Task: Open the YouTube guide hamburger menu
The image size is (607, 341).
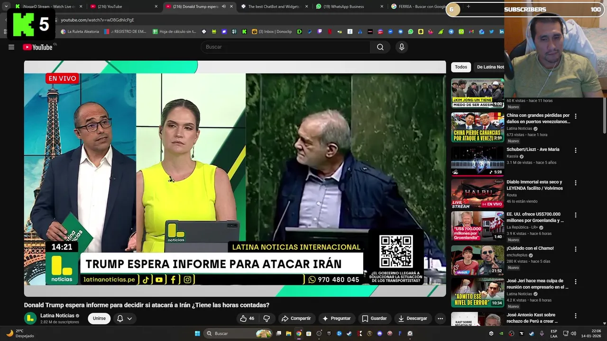Action: pos(11,47)
